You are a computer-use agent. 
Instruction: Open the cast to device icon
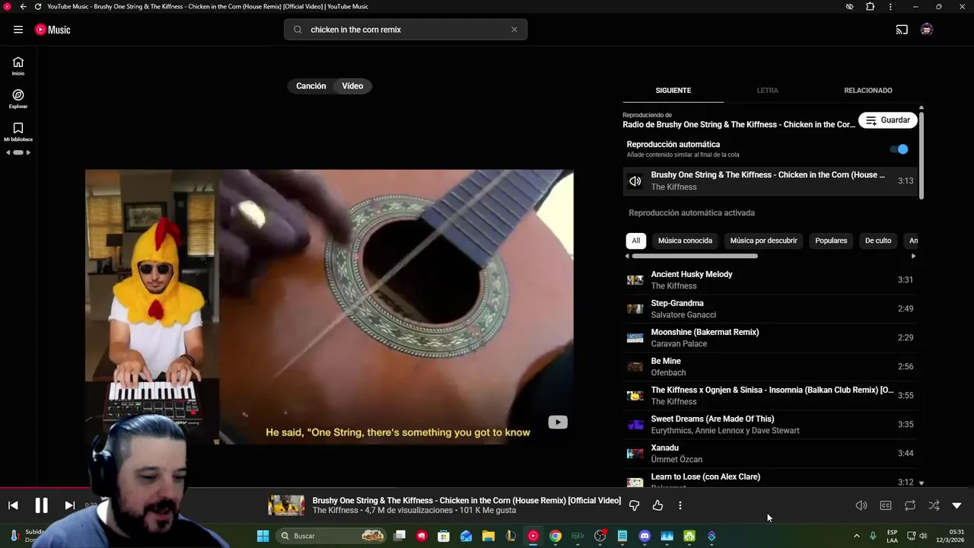(x=902, y=30)
